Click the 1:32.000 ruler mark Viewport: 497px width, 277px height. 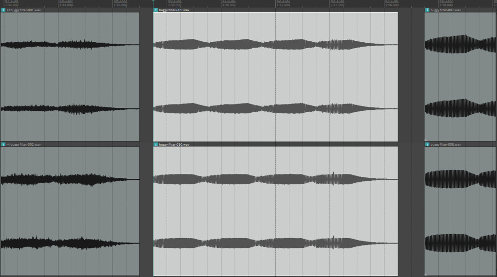[12, 5]
